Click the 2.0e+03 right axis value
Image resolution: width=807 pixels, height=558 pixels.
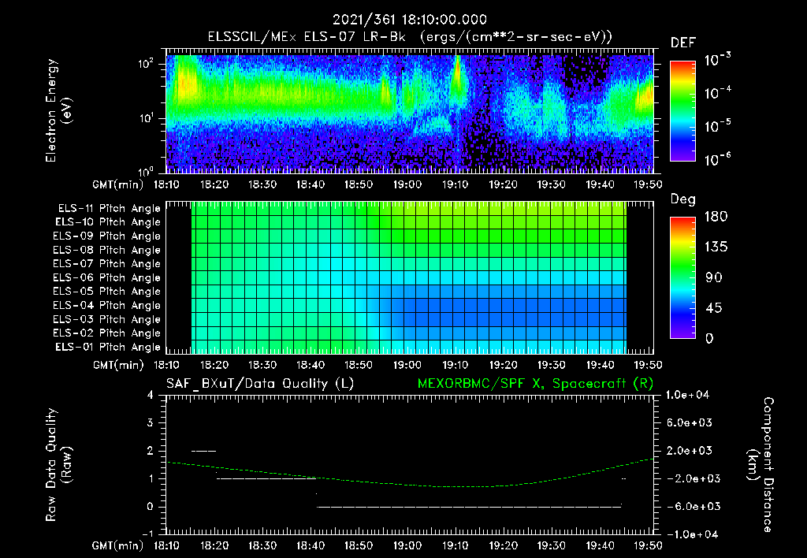pyautogui.click(x=689, y=451)
